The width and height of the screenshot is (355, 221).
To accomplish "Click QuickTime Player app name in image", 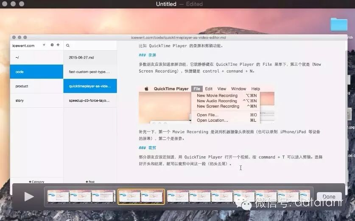I will tap(171, 89).
